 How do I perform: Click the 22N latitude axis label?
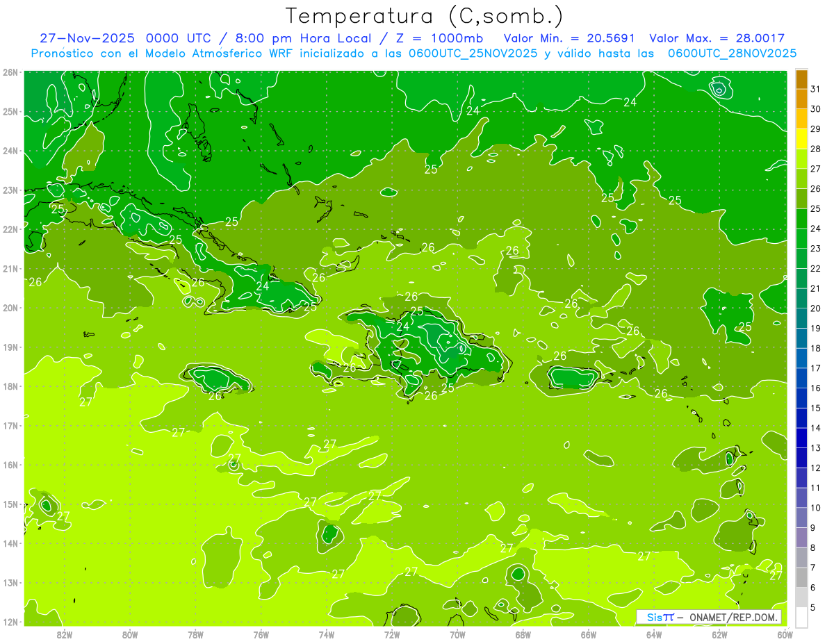coord(10,229)
